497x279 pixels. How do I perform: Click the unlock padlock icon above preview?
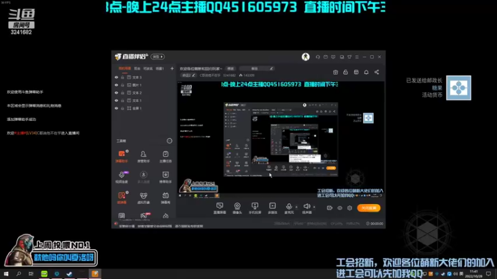pyautogui.click(x=345, y=72)
